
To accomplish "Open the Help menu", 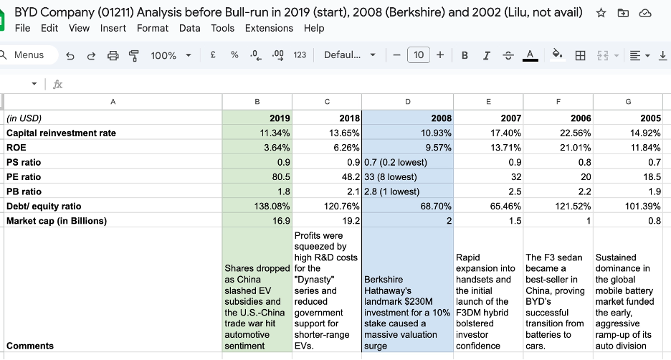I will (314, 28).
